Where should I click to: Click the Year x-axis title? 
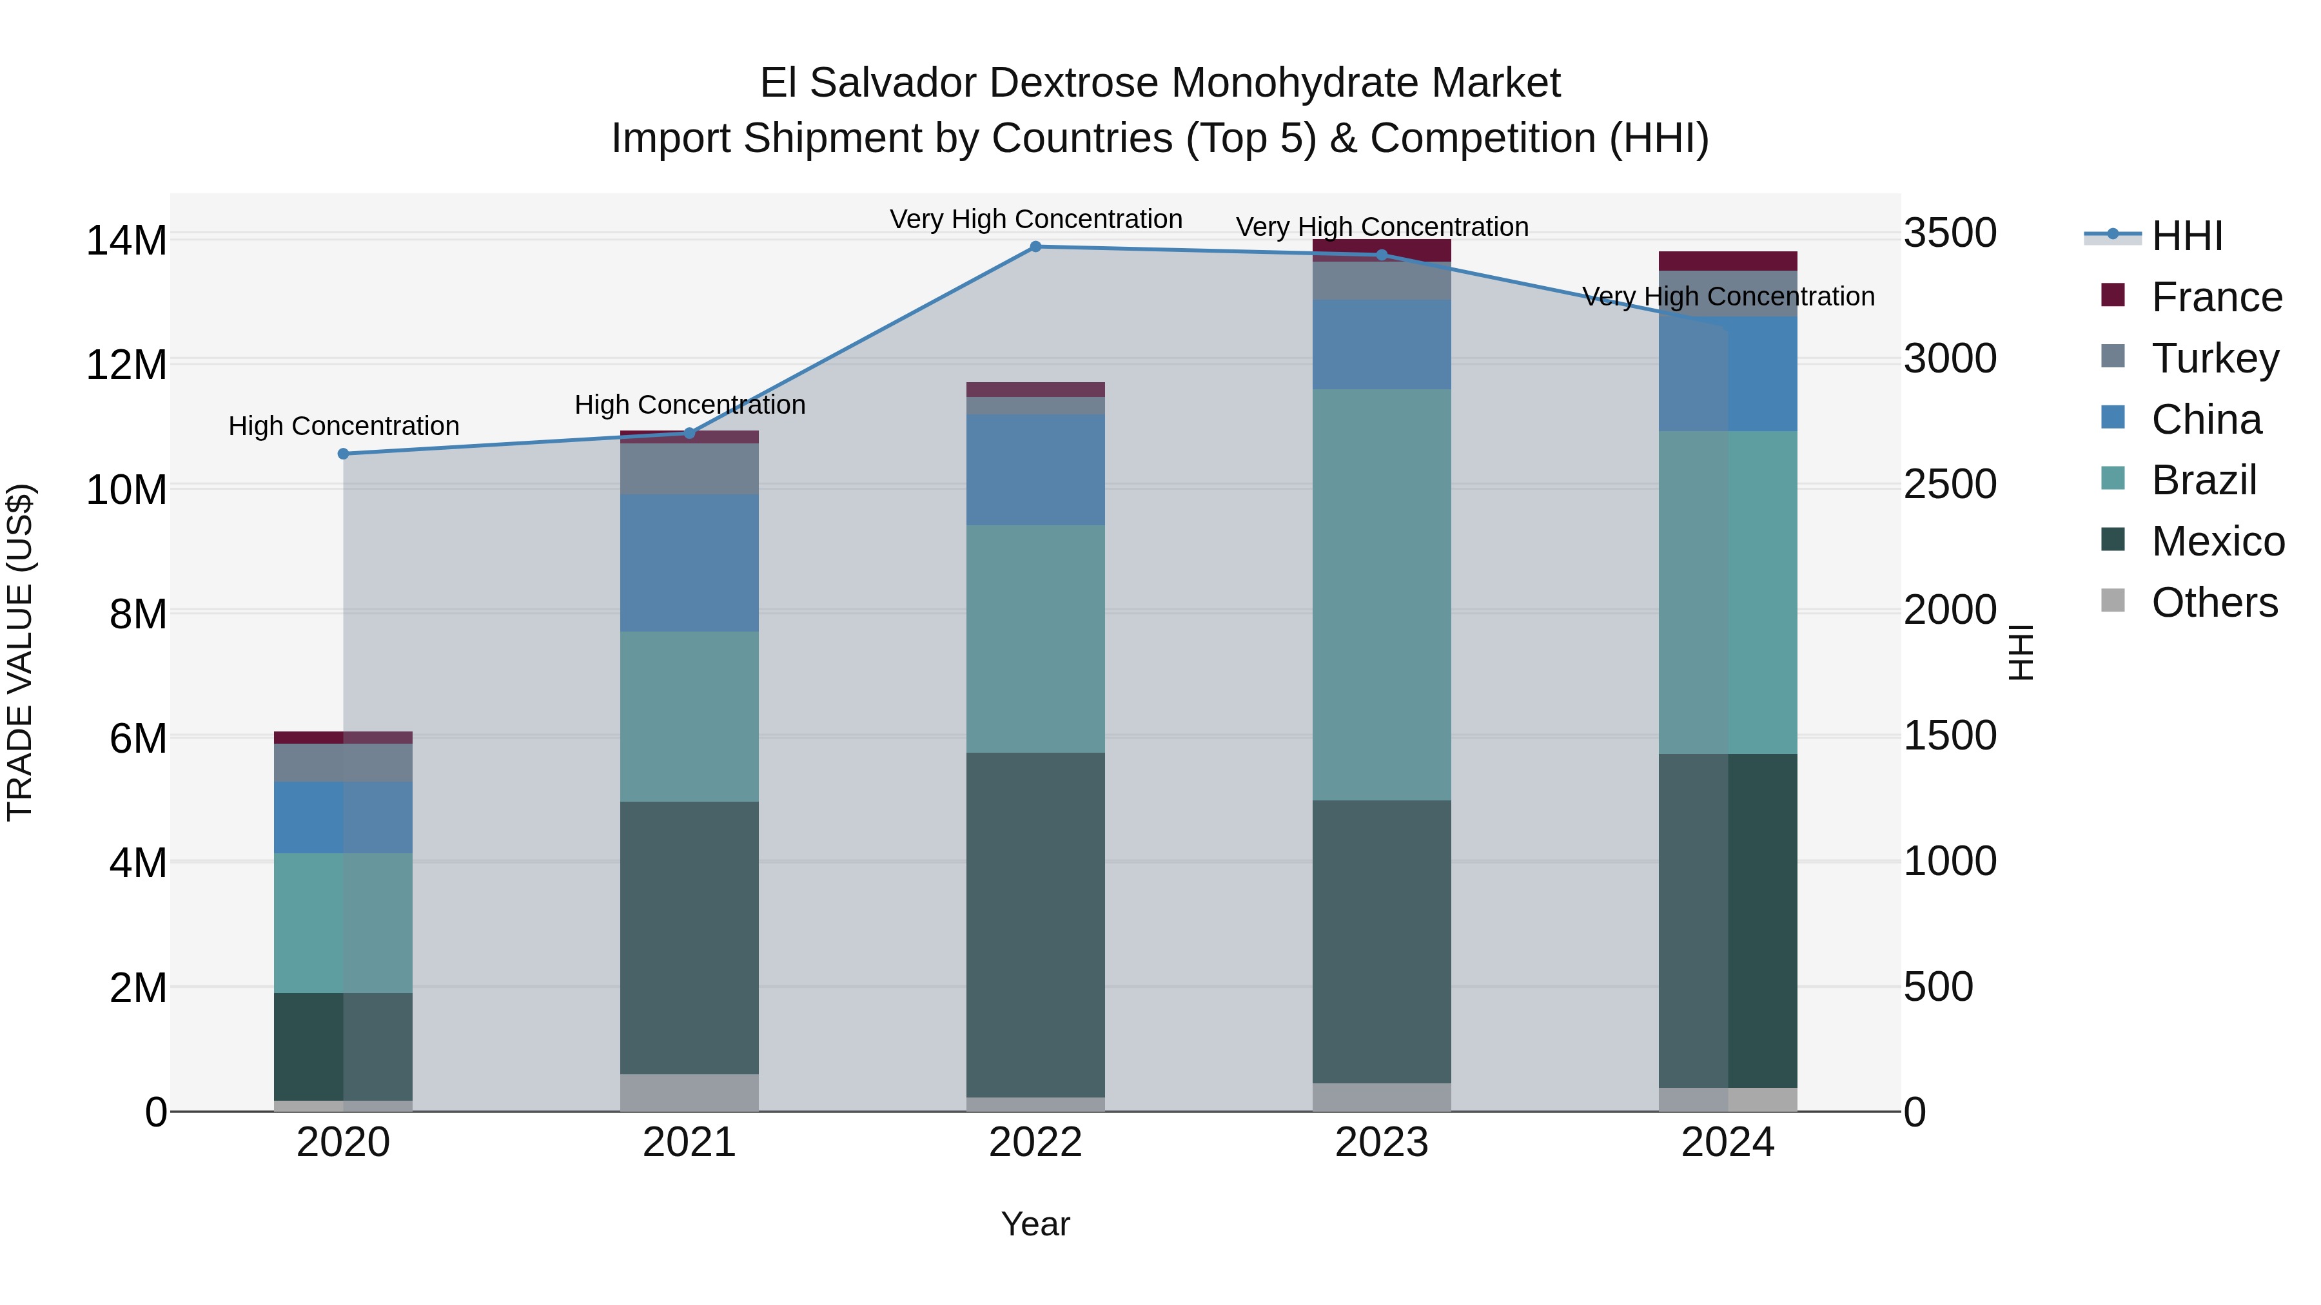[x=1035, y=1225]
